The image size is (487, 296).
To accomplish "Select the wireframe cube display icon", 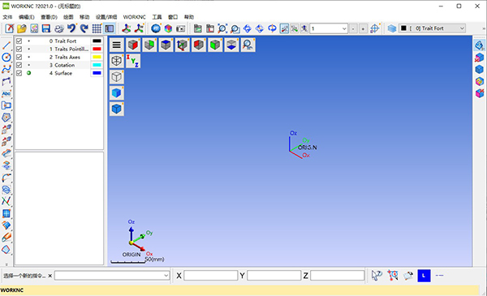I will (x=116, y=61).
